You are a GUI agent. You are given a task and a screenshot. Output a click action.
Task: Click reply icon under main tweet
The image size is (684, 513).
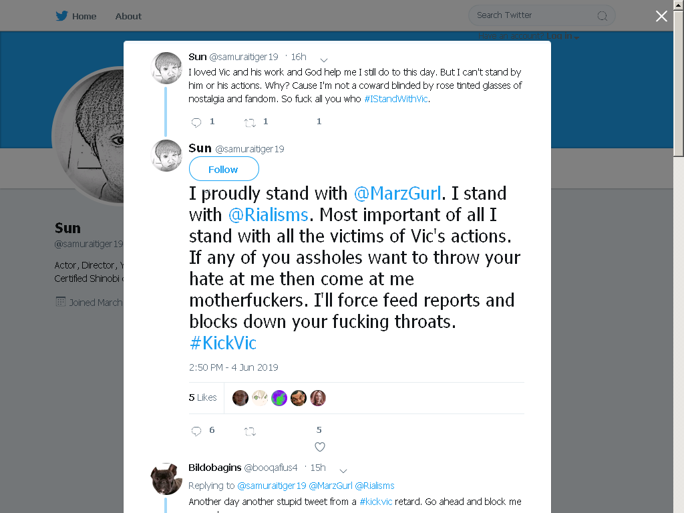[x=196, y=431]
